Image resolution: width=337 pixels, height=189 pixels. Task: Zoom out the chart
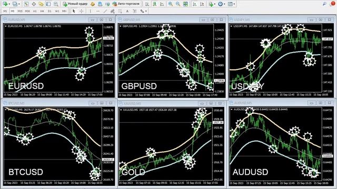178,4
